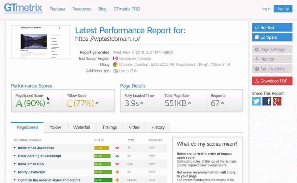Click the Canada flag icon

point(115,58)
